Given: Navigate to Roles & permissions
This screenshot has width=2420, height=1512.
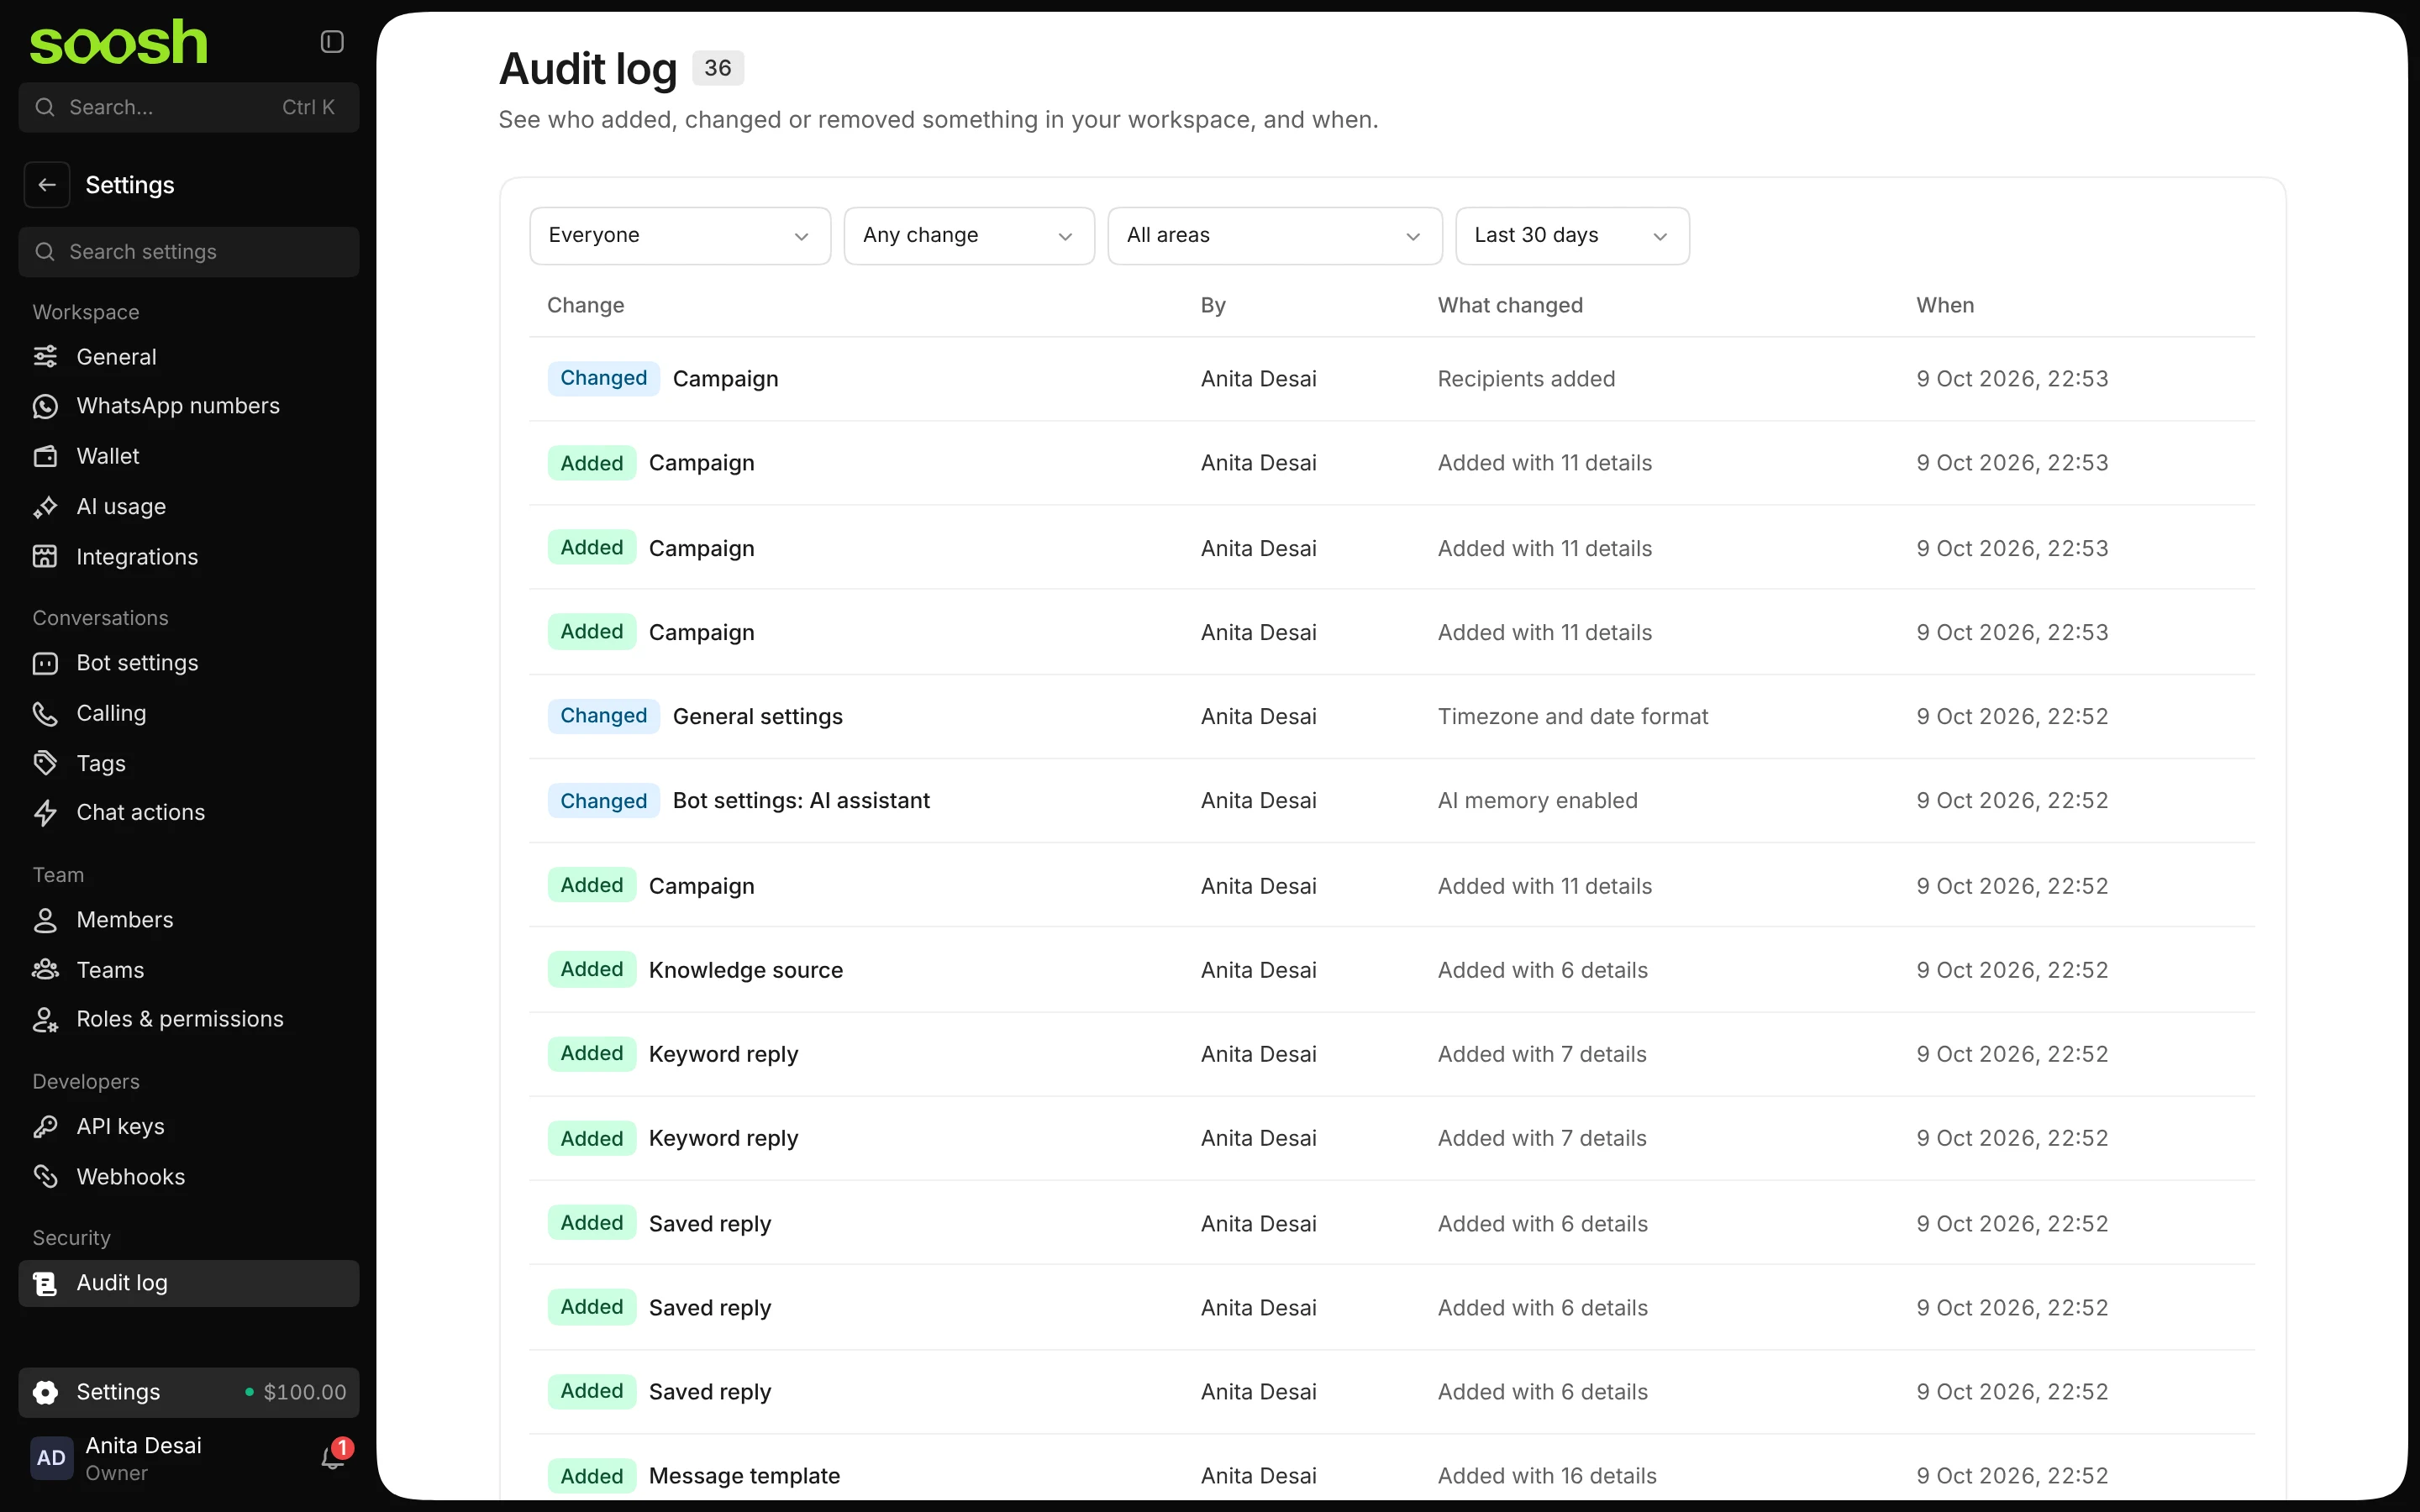Looking at the screenshot, I should click(189, 1019).
